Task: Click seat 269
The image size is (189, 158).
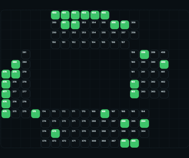Action: click(x=95, y=124)
